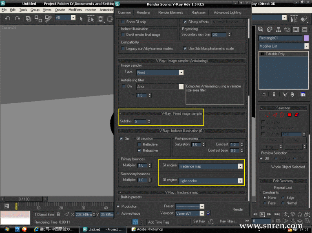Viewport: 312px width, 233px height.
Task: Click lock icon next to Viewport dropdown
Action: pos(208,213)
